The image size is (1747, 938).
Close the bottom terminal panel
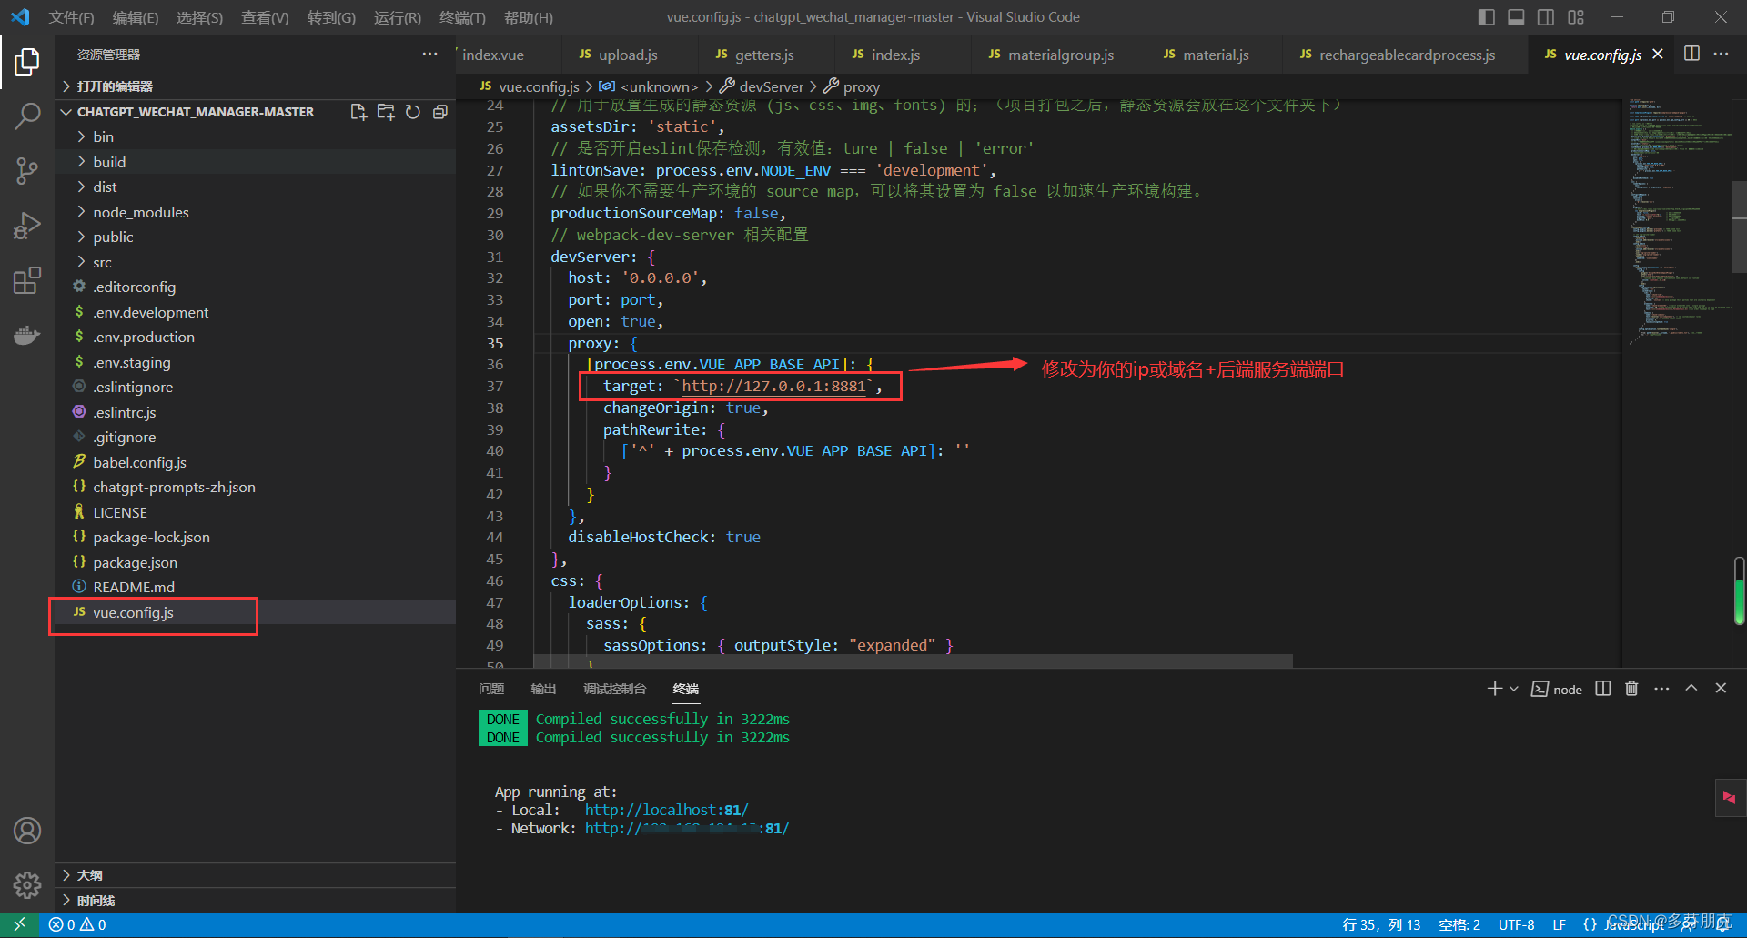click(1721, 689)
